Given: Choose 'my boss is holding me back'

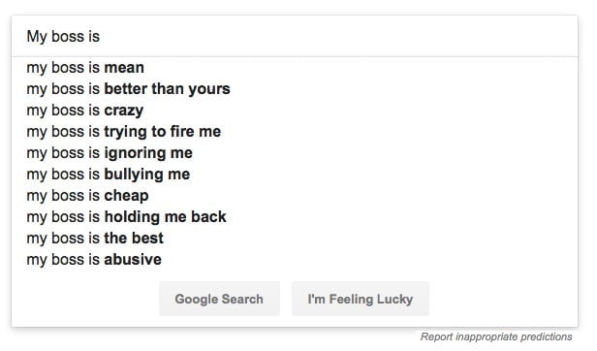Looking at the screenshot, I should click(295, 217).
